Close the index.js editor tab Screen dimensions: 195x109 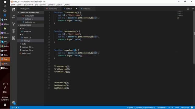[x=76, y=9]
